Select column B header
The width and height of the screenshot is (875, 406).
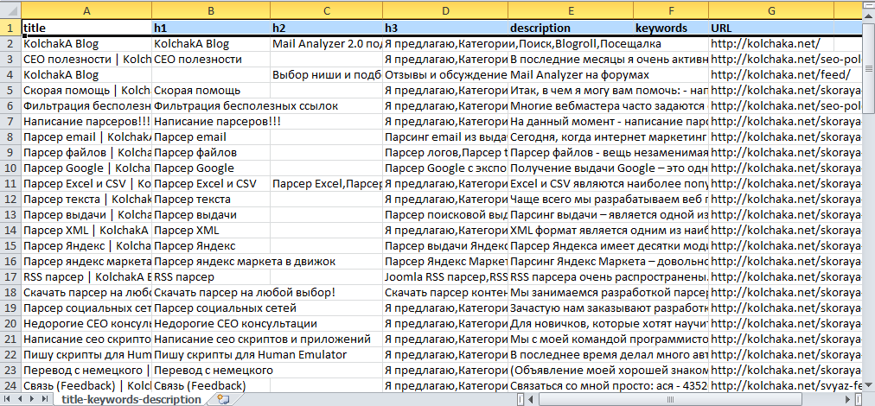click(x=211, y=10)
